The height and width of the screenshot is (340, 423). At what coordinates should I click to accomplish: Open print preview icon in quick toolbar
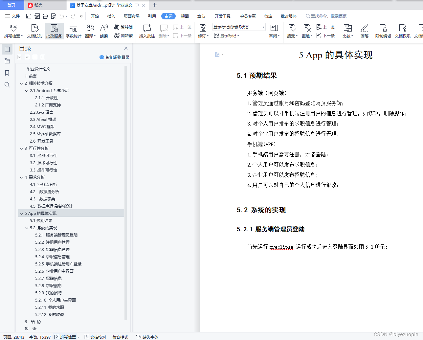tap(53, 16)
